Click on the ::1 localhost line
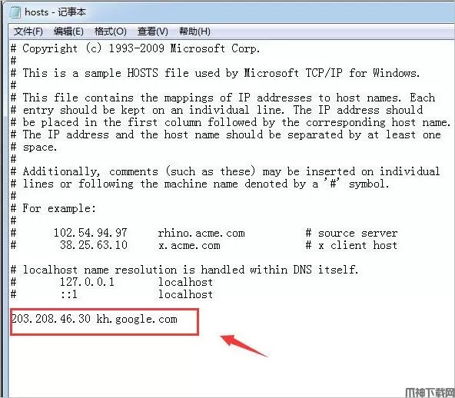The height and width of the screenshot is (398, 455). [x=111, y=294]
